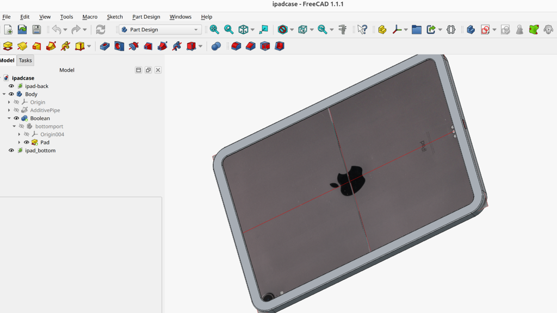Click the Hole tool icon
557x313 pixels.
click(x=119, y=46)
